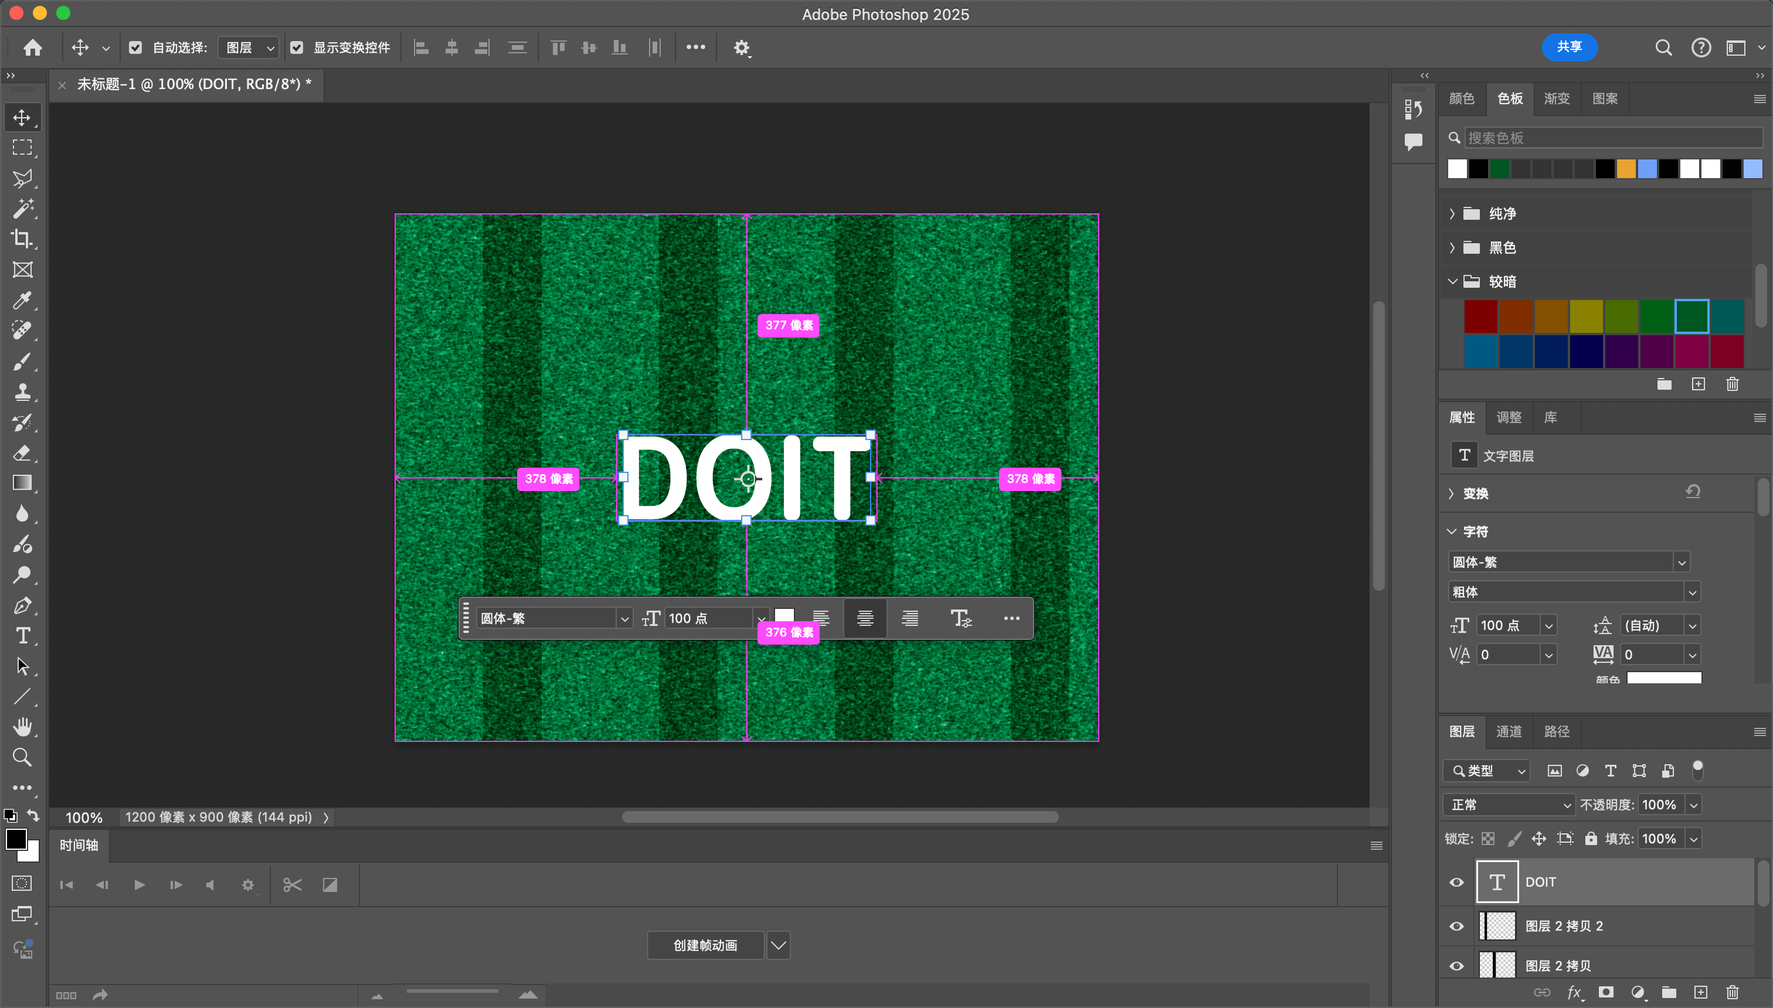Screen dimensions: 1773x1008
Task: Toggle lock all for layer
Action: pyautogui.click(x=1591, y=839)
